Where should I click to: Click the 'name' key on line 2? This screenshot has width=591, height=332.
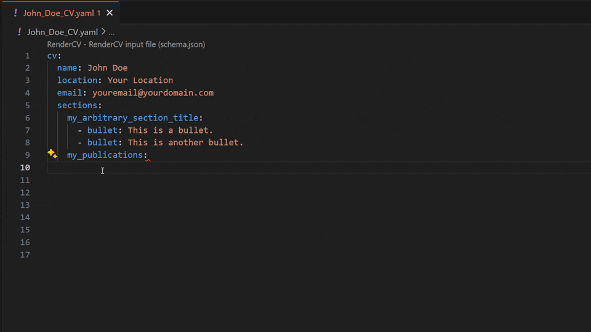point(67,68)
